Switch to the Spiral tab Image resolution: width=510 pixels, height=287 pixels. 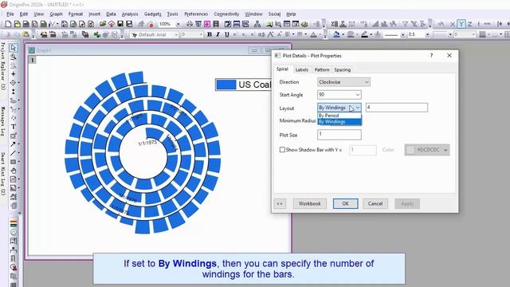[282, 69]
